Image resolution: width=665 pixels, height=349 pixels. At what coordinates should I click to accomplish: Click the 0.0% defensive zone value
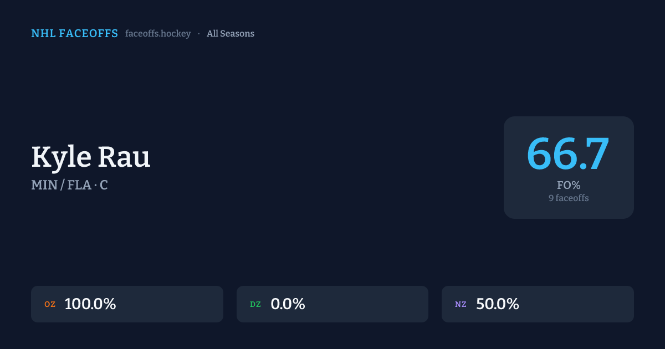coord(288,304)
